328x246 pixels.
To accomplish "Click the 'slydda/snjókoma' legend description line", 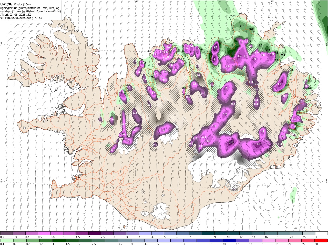I will point(30,11).
